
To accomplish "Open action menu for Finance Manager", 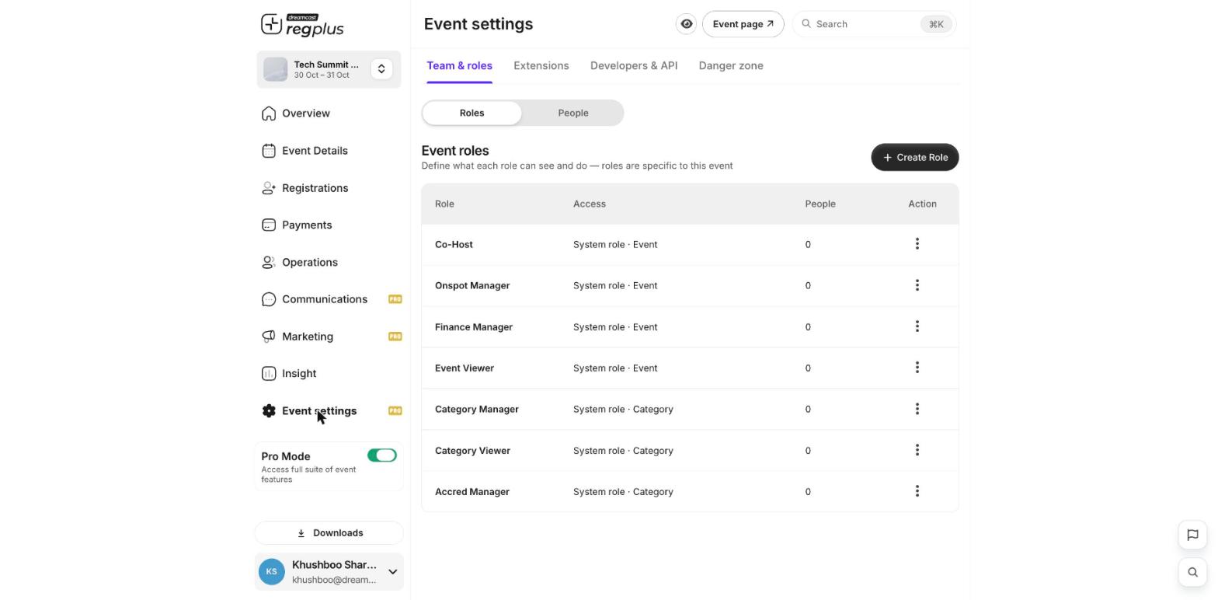I will pyautogui.click(x=917, y=326).
